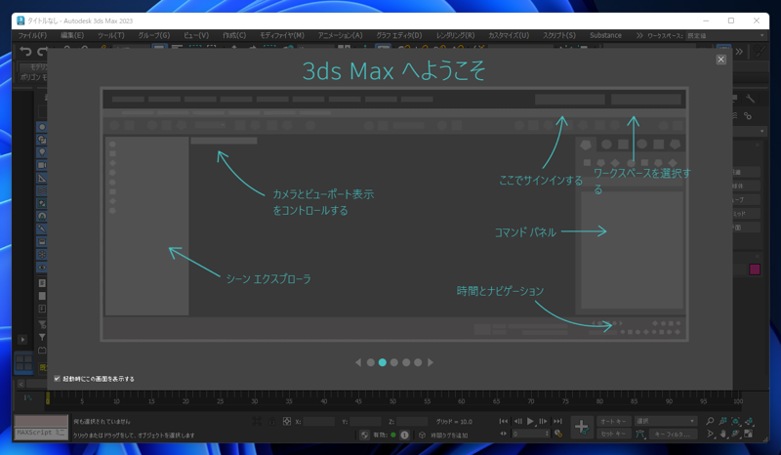Screen dimensions: 781x455
Task: Toggle Auto Key button オートキー
Action: pyautogui.click(x=614, y=422)
